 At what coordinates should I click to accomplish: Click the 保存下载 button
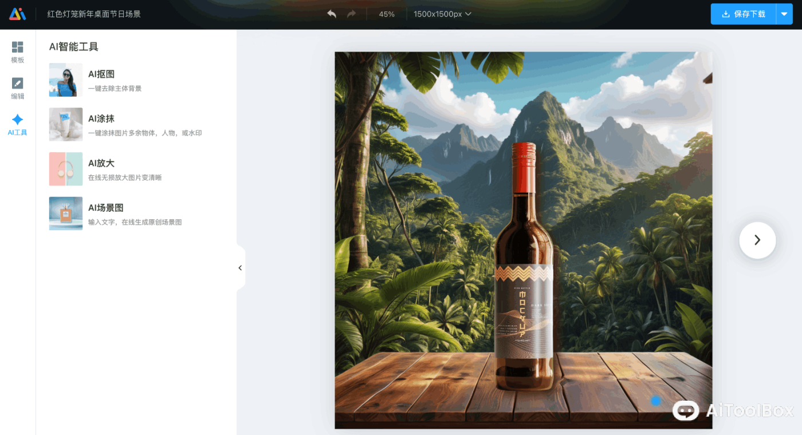coord(744,14)
